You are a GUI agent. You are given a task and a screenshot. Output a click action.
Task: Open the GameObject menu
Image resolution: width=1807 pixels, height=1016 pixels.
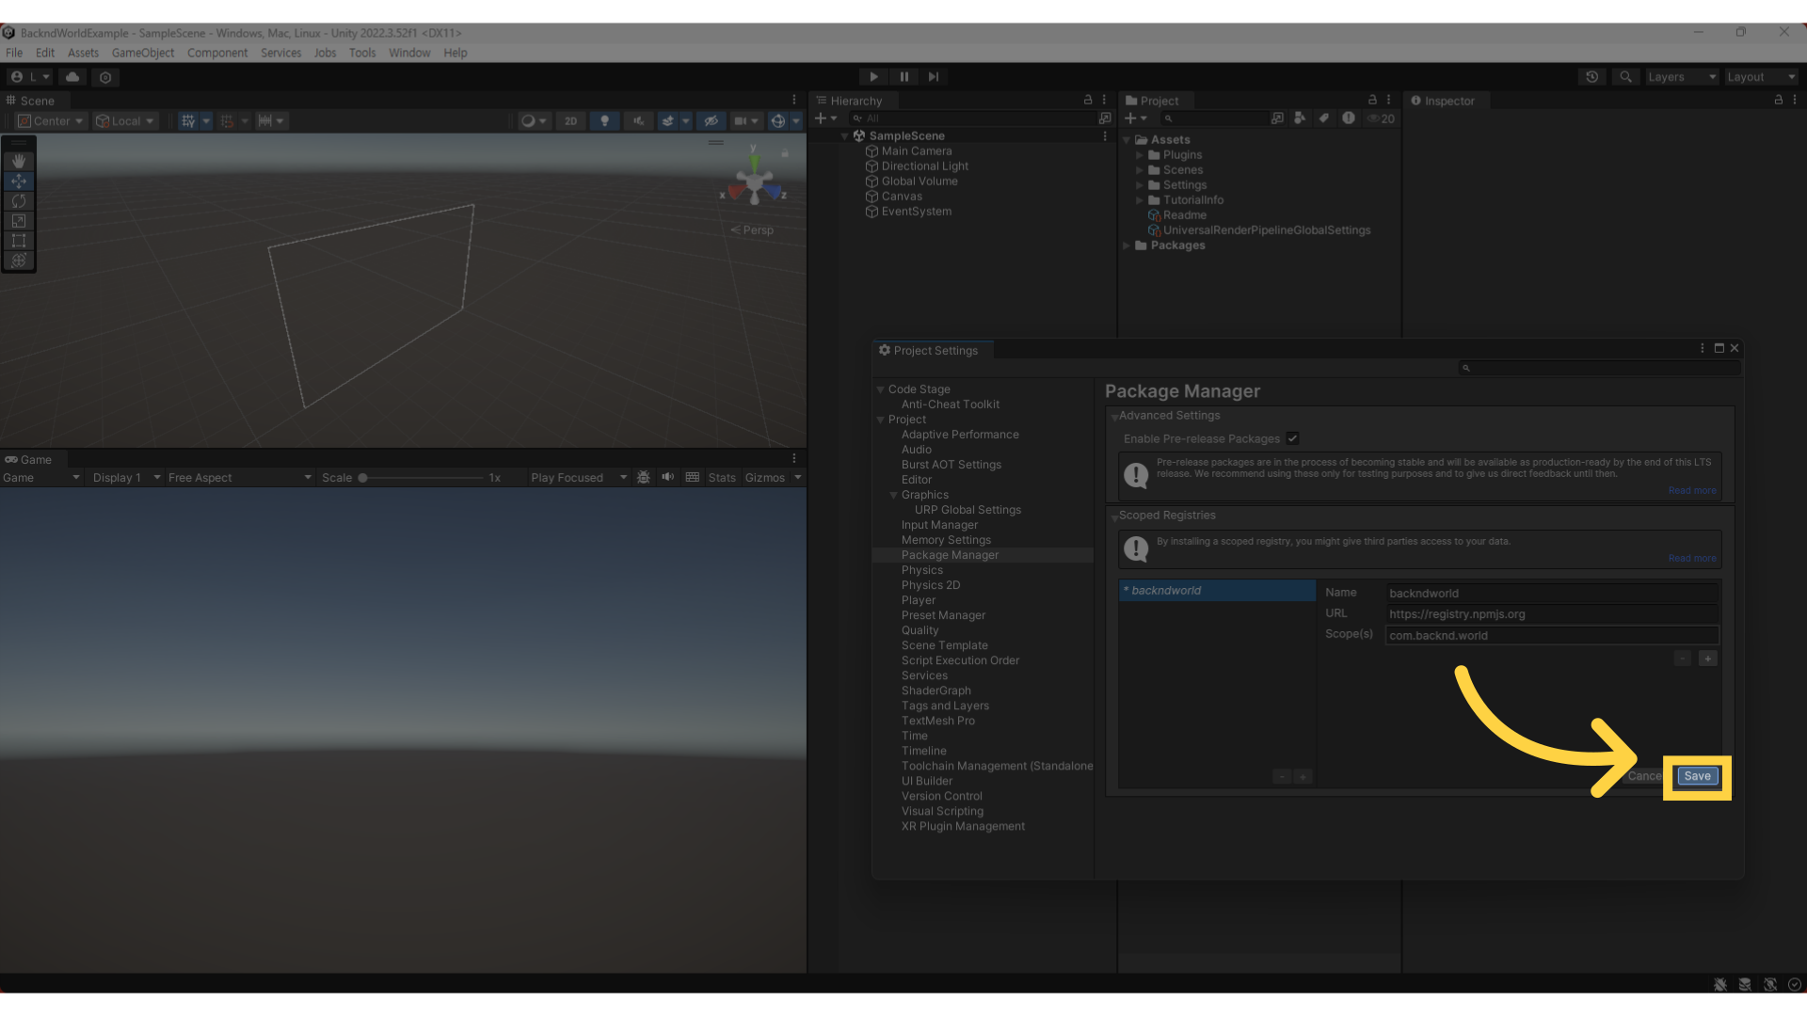coord(142,53)
